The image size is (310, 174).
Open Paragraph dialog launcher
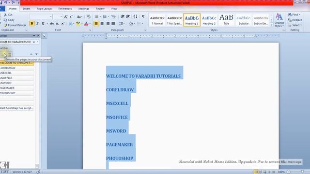click(145, 30)
